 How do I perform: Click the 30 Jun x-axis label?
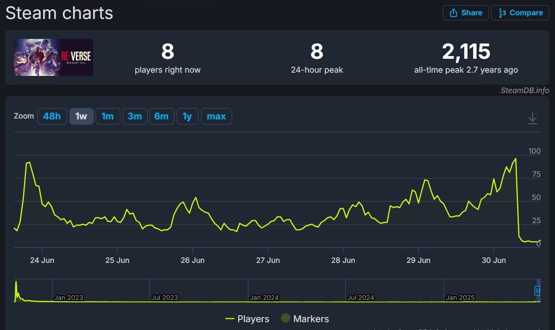[494, 260]
